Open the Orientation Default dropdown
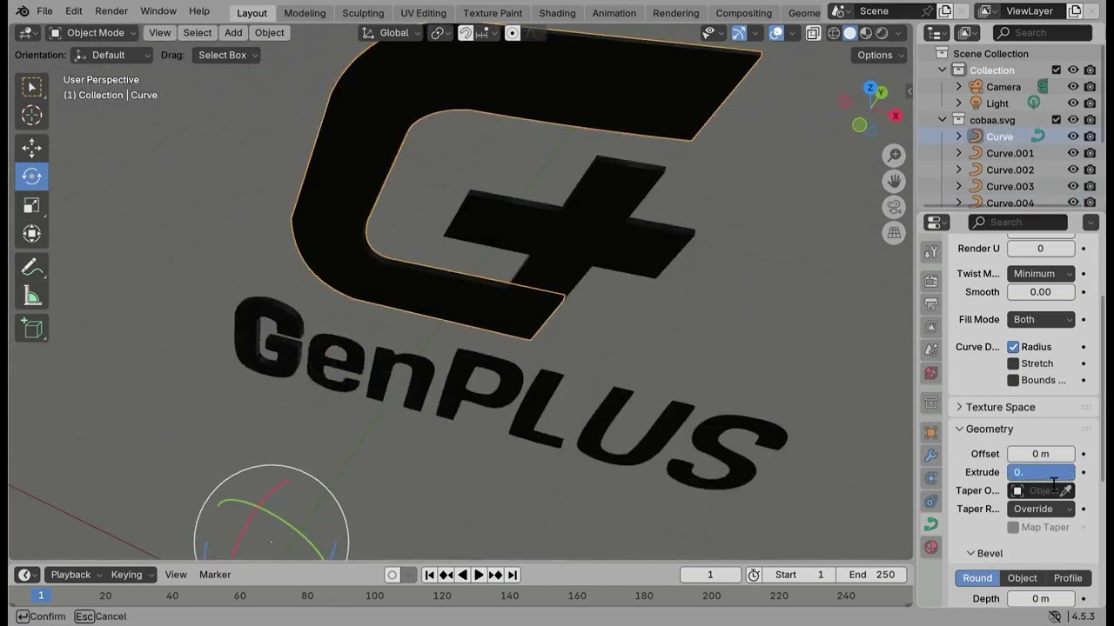Screen dimensions: 1114x626 pos(112,55)
